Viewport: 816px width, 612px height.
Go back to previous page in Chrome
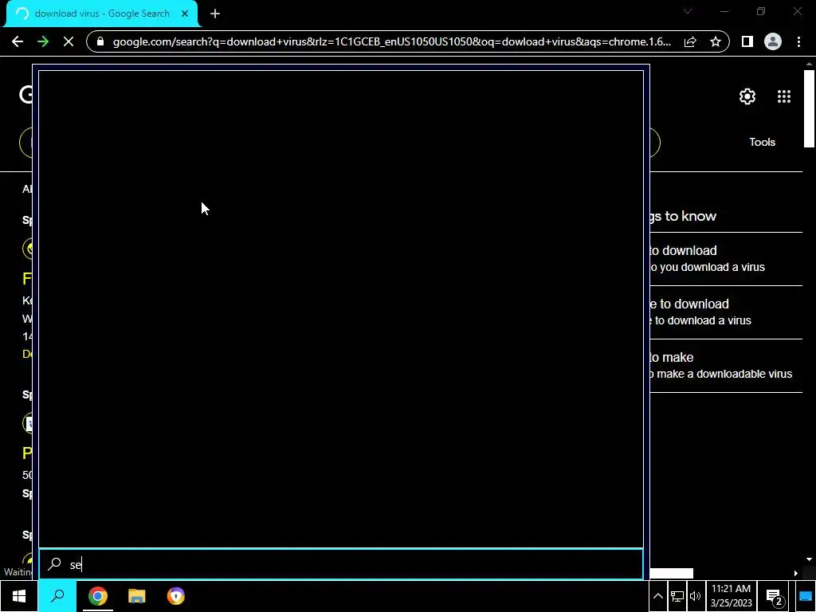18,41
